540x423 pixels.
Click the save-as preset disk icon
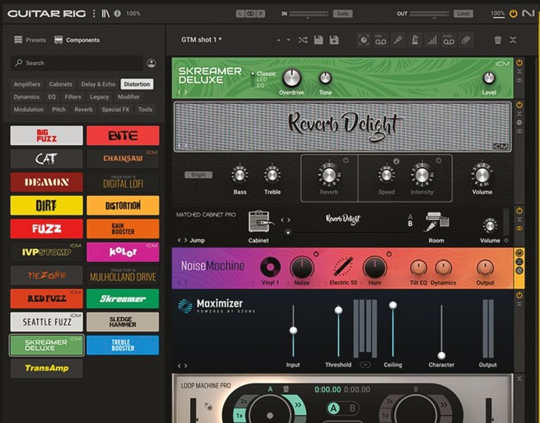[x=334, y=40]
